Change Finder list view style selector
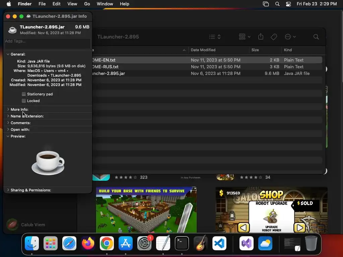 pyautogui.click(x=215, y=37)
